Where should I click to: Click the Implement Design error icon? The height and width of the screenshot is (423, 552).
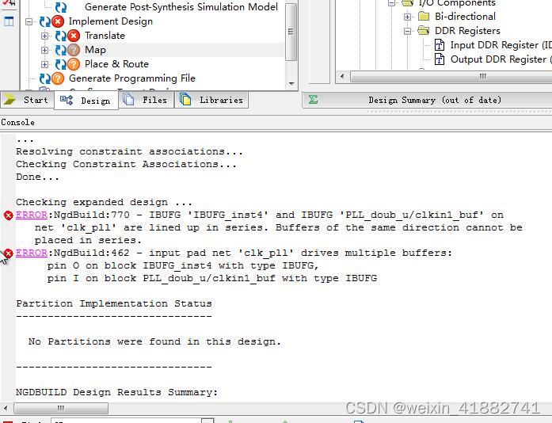coord(58,21)
